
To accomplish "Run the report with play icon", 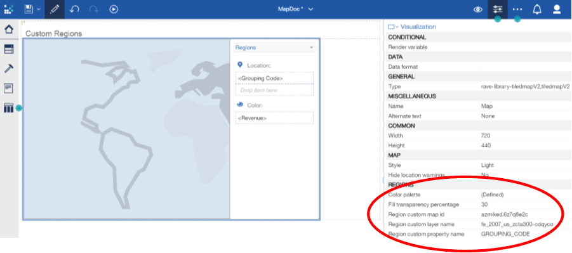I will 114,10.
